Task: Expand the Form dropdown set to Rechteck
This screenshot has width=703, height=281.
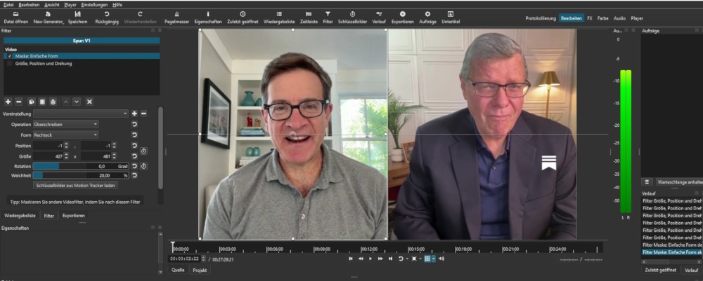Action: click(65, 135)
